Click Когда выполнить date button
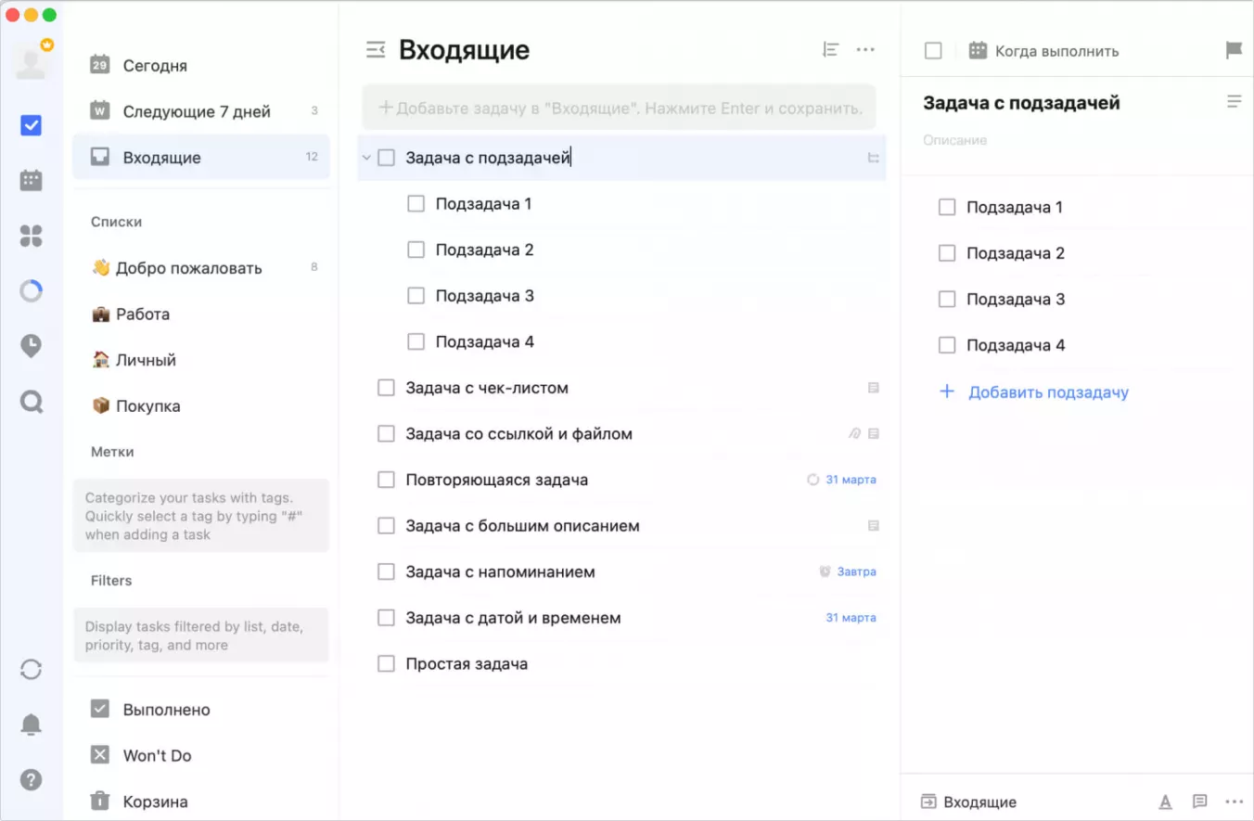The height and width of the screenshot is (821, 1254). pos(1043,51)
